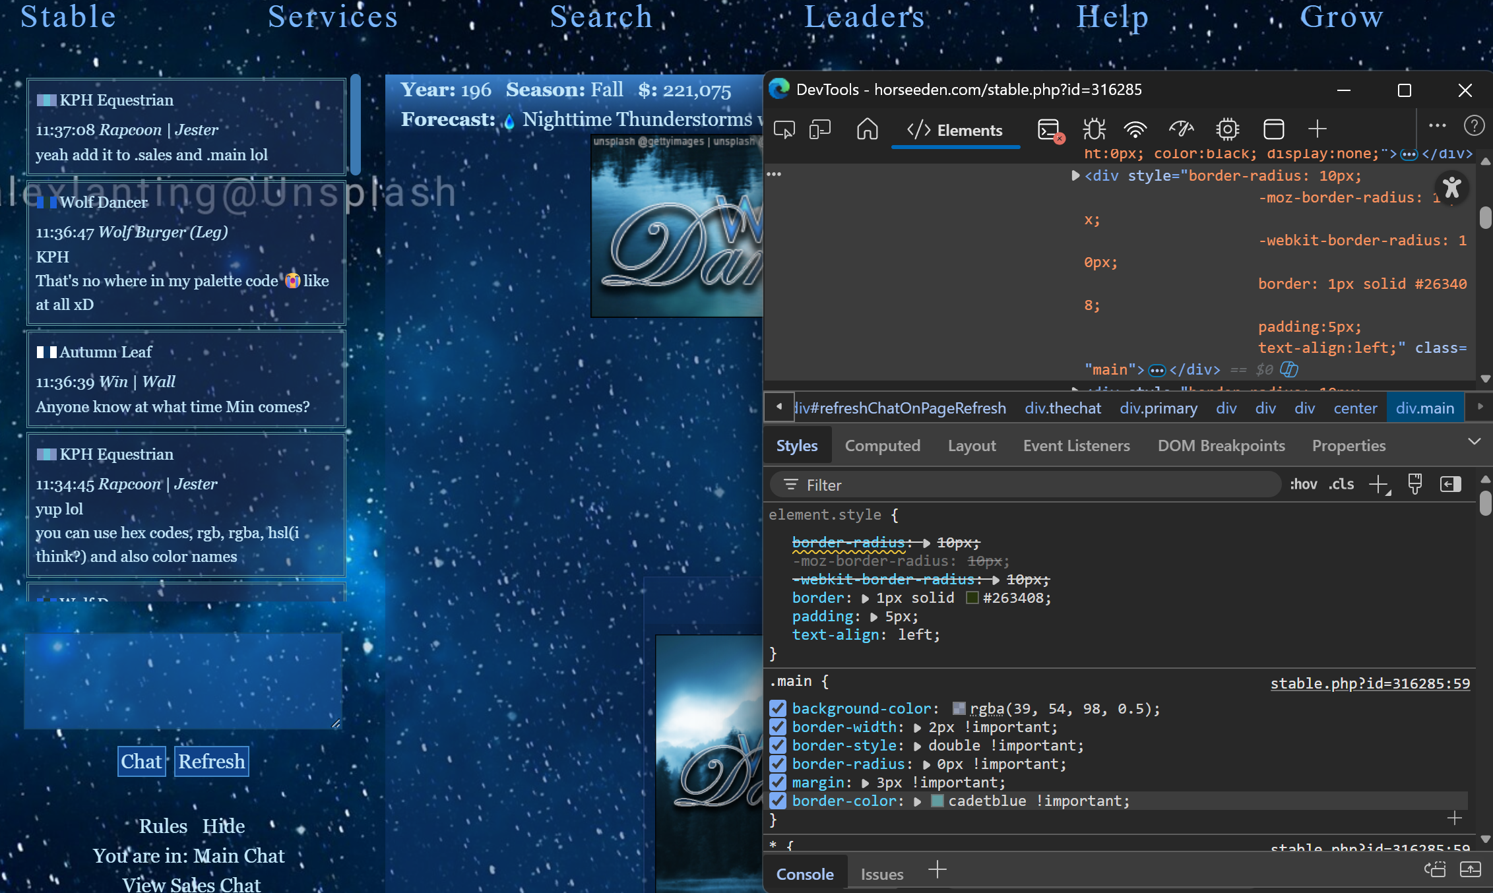Open the Memory chip icon panel

[x=1227, y=129]
